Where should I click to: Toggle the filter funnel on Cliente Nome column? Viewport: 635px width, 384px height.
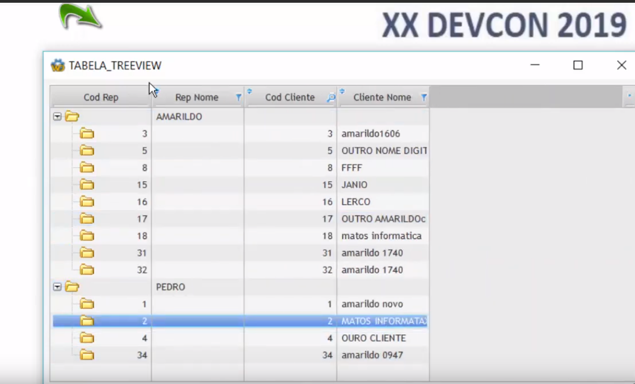pos(424,97)
